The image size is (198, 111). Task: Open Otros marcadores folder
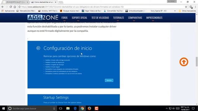point(187,11)
